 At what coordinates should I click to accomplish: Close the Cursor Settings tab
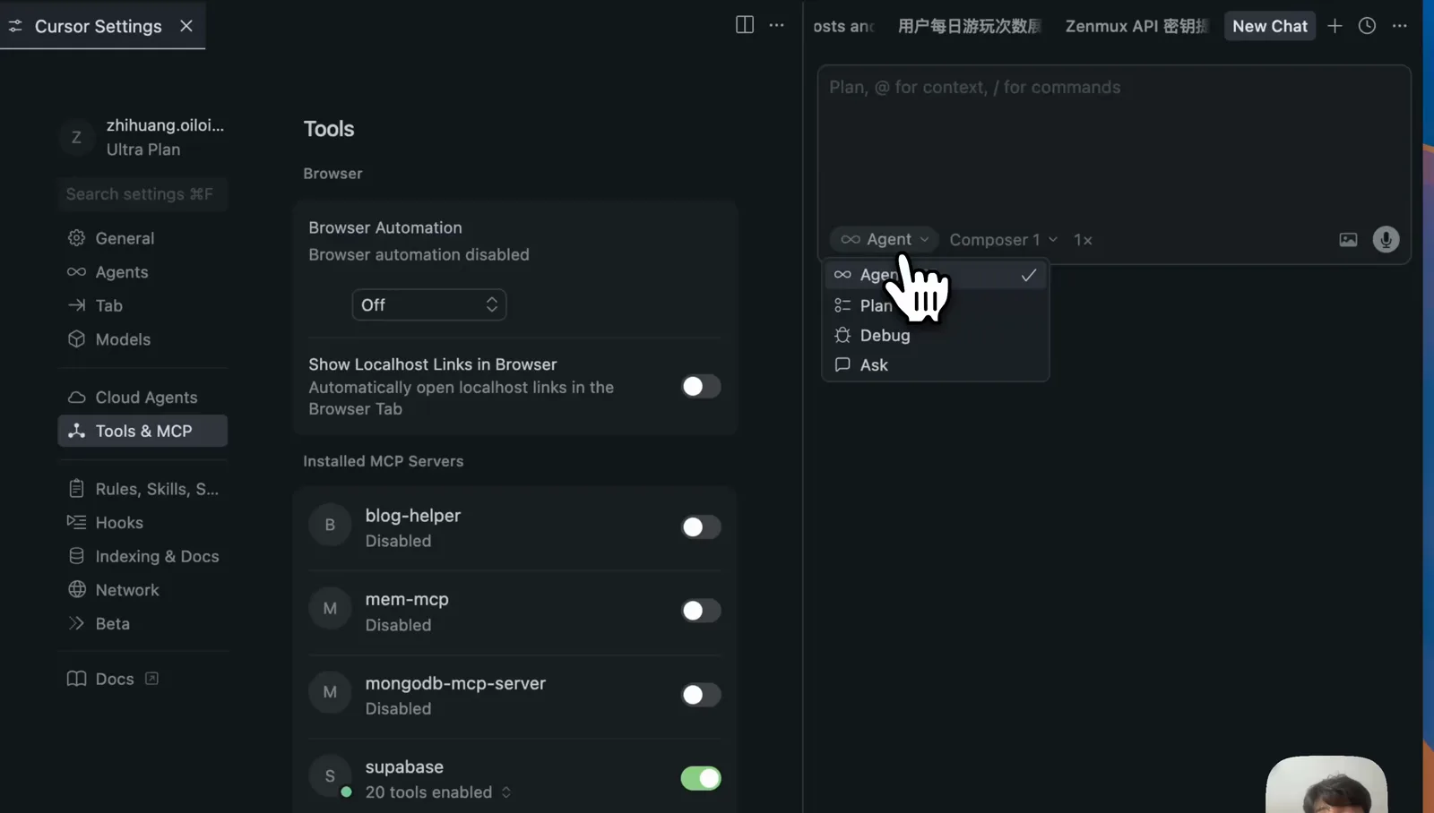click(x=186, y=26)
